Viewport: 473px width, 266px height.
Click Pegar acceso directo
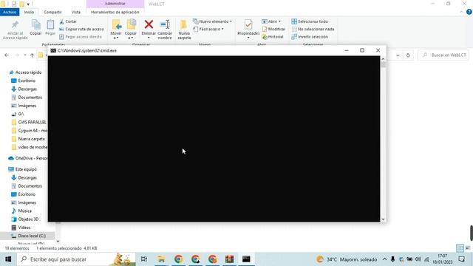81,37
